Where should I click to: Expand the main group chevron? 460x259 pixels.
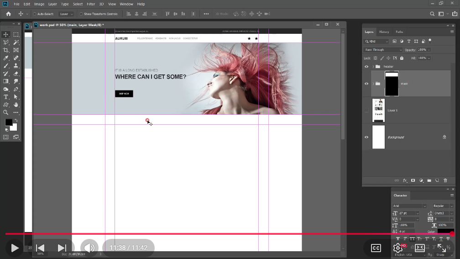click(373, 84)
